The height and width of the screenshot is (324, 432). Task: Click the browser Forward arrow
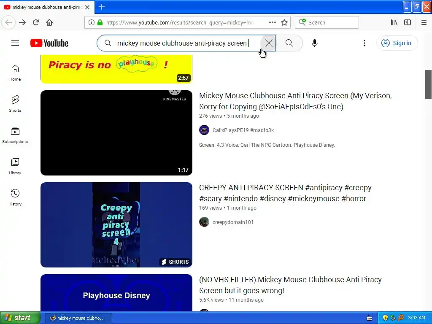pyautogui.click(x=22, y=22)
